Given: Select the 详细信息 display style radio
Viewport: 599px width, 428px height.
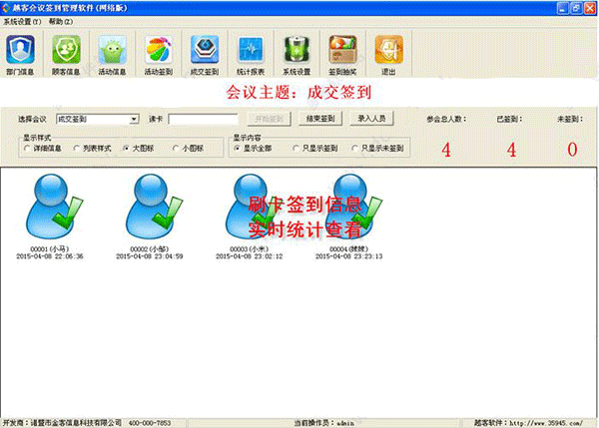Looking at the screenshot, I should 27,148.
